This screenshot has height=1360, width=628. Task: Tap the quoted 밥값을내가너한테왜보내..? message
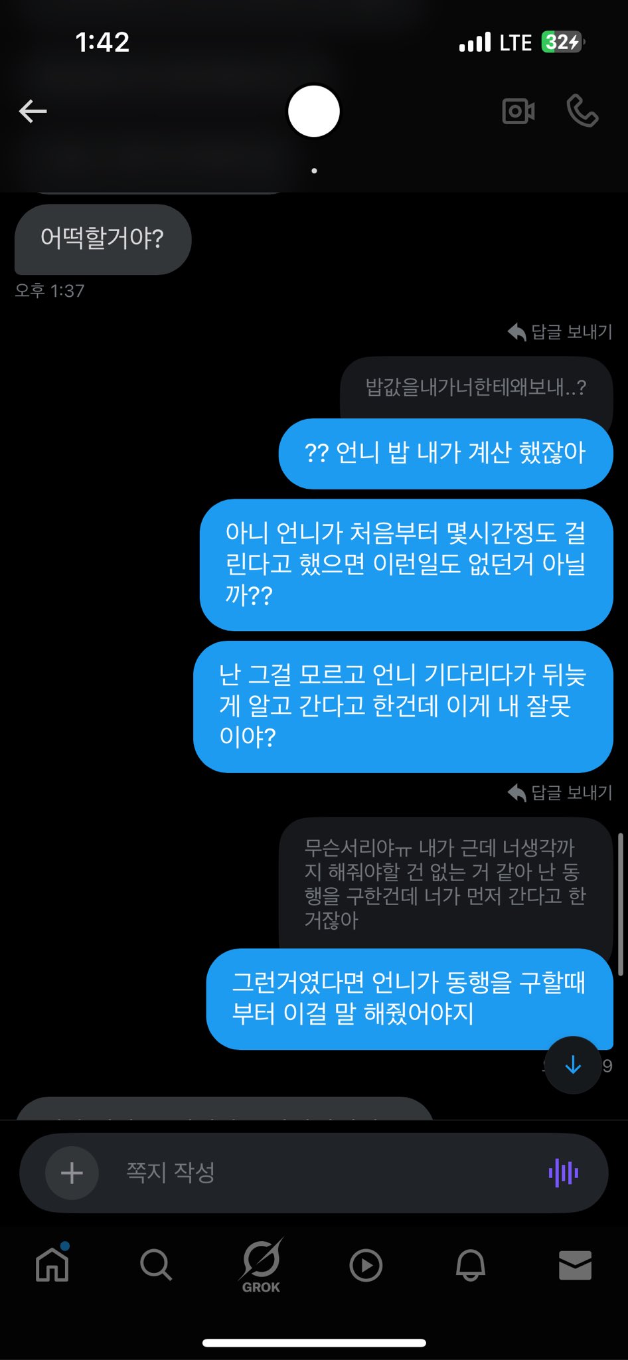pyautogui.click(x=476, y=388)
